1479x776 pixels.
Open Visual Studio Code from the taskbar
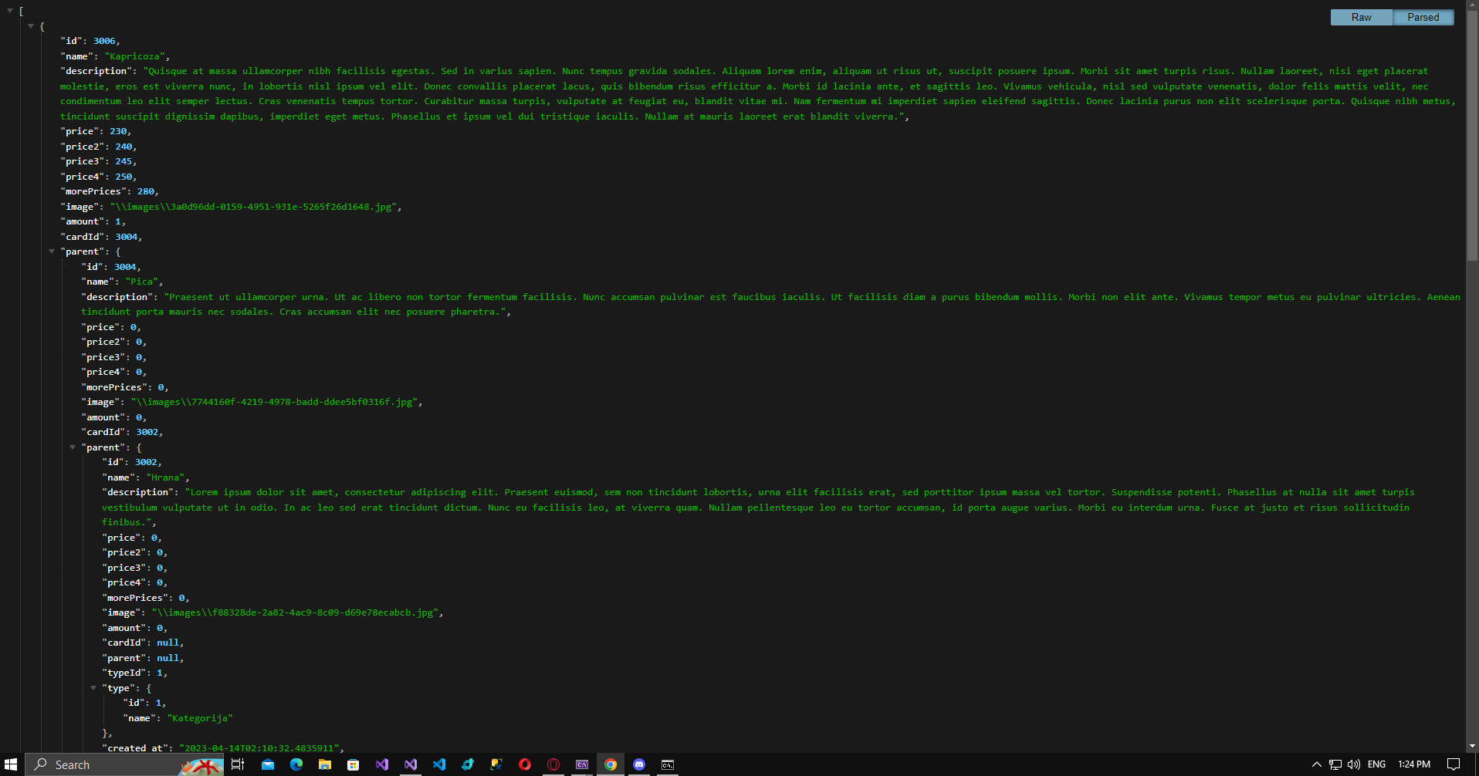[x=439, y=764]
